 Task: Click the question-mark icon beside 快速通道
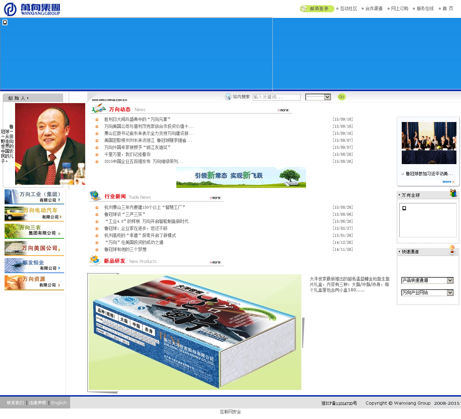(x=452, y=250)
